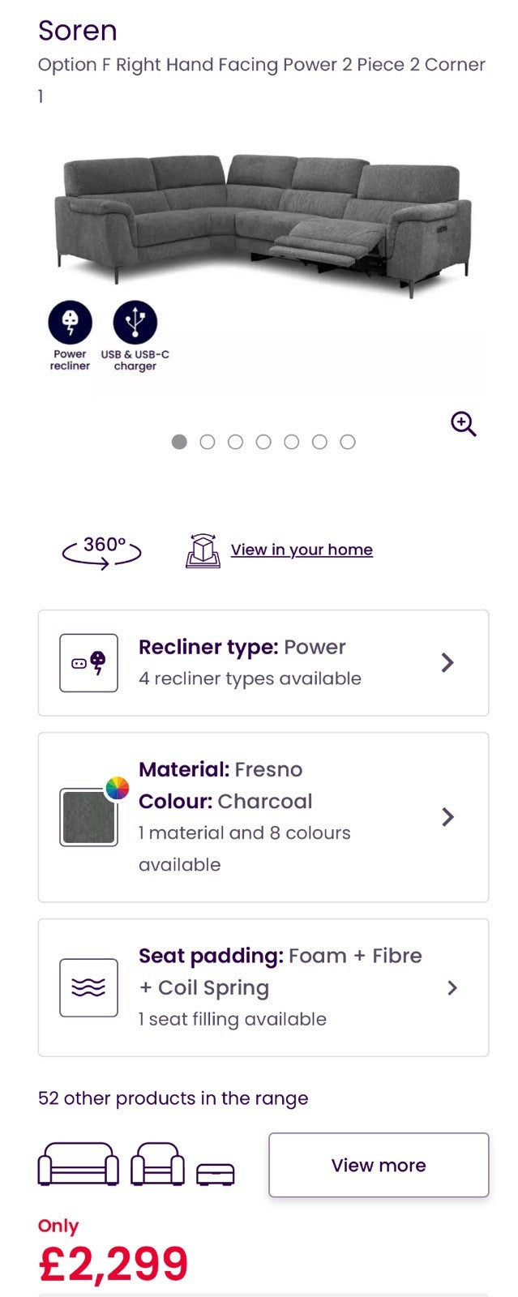
Task: Click the Charcoal fabric colour swatch
Action: pos(88,817)
